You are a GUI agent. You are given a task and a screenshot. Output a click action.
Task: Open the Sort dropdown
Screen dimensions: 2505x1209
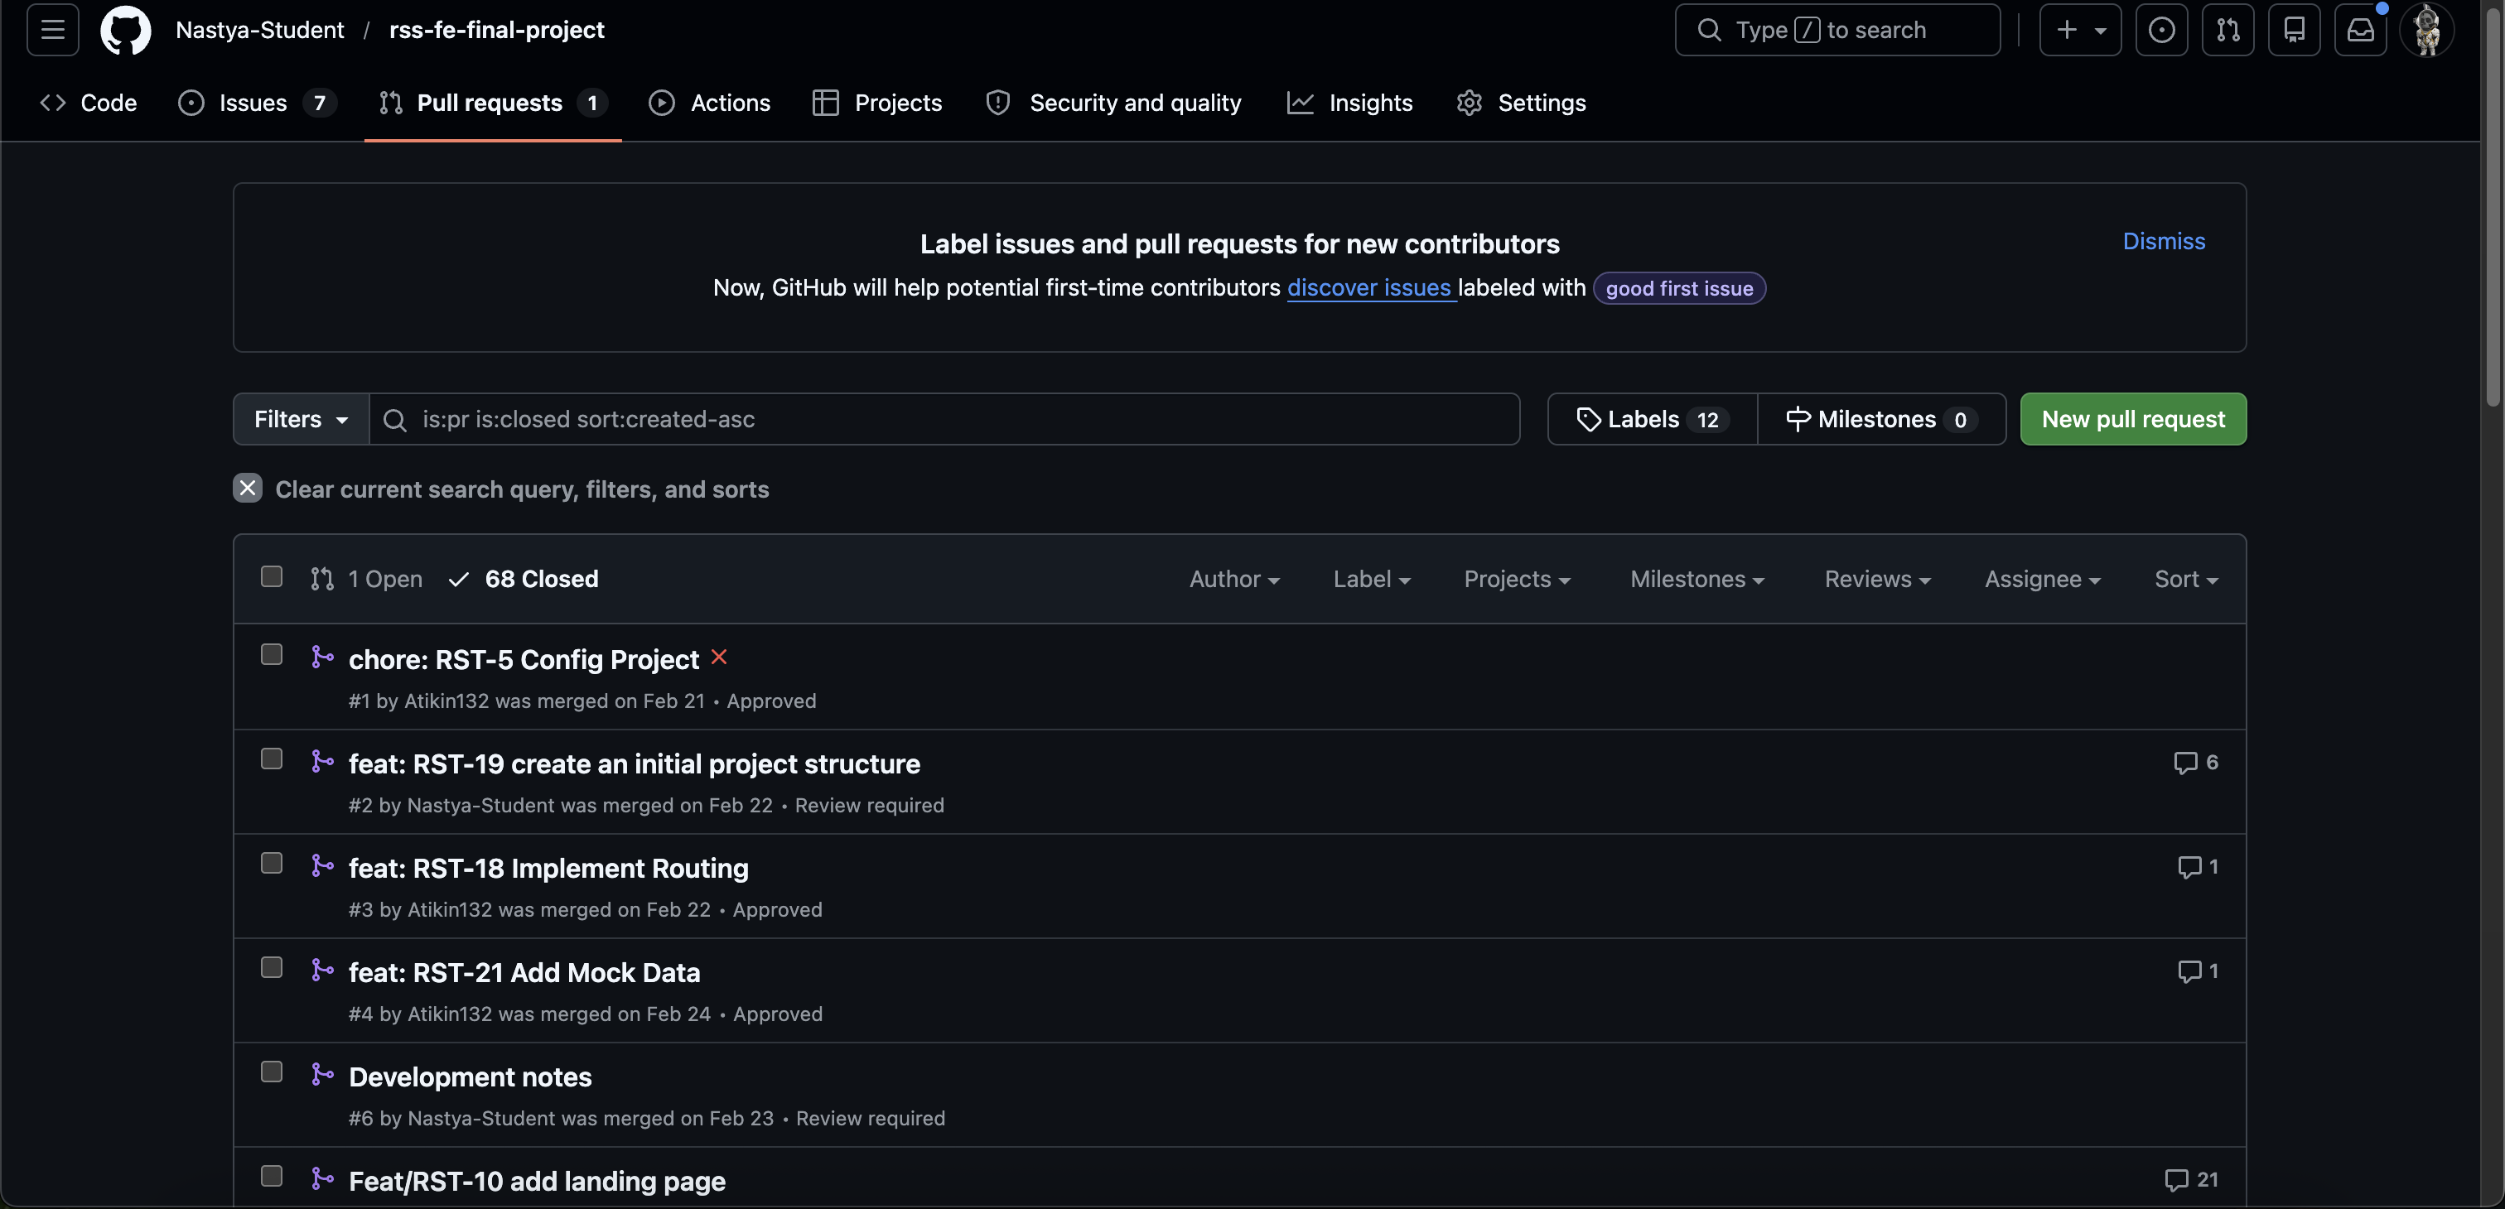(x=2186, y=578)
